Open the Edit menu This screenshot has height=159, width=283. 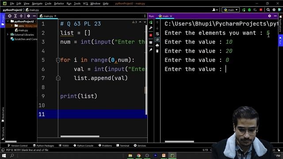pos(19,4)
